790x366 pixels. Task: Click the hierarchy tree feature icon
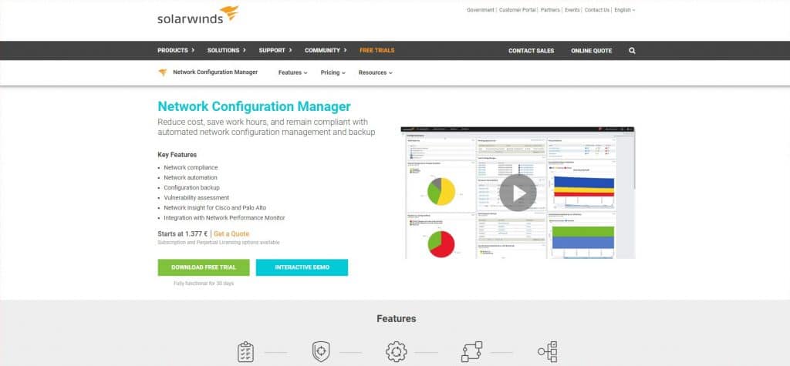point(546,352)
